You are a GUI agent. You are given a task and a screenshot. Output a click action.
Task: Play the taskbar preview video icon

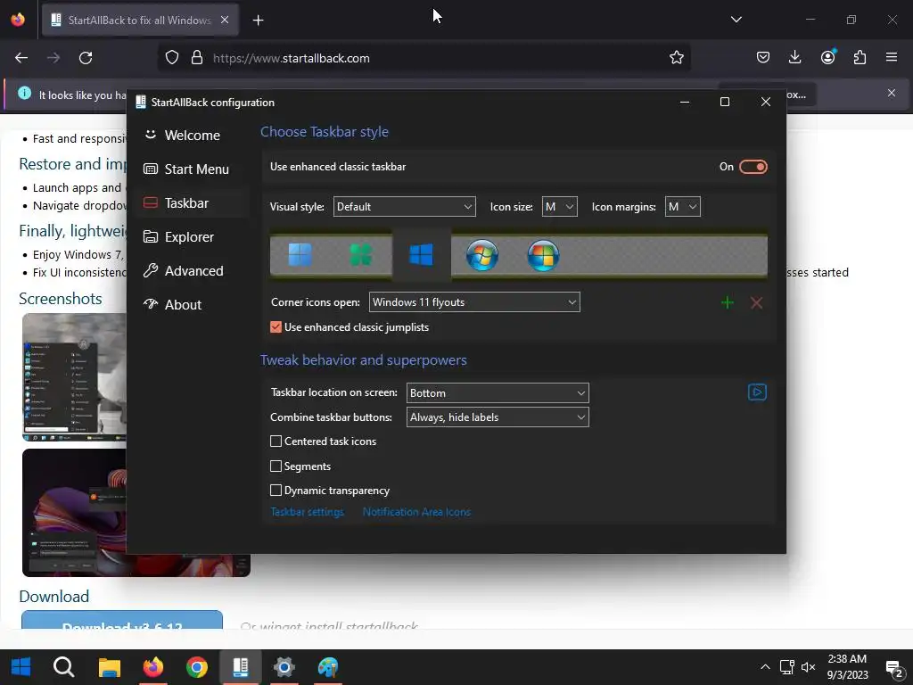point(757,392)
